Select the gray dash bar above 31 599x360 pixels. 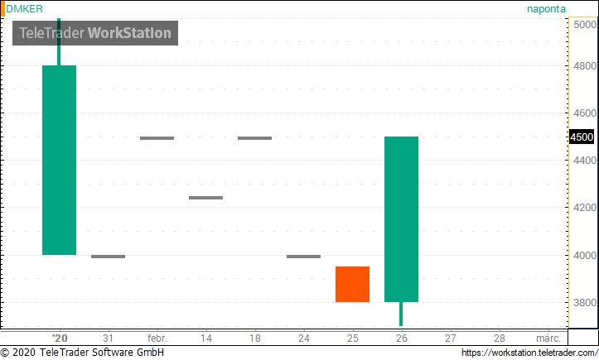(x=108, y=257)
